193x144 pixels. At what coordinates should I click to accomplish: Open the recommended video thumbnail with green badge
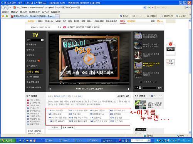point(141,105)
